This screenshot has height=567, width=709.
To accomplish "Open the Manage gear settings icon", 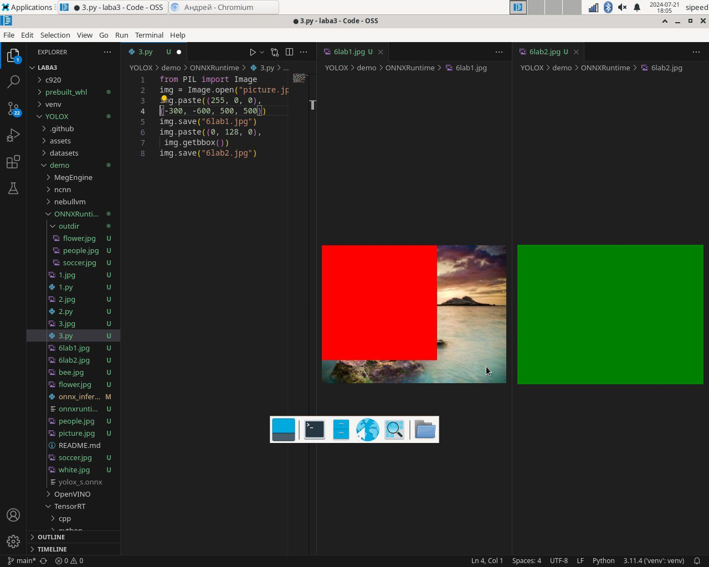I will point(13,541).
